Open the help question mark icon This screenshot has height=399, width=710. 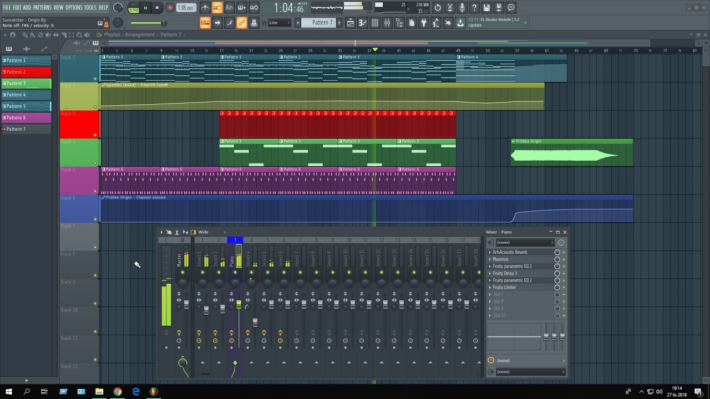(474, 8)
